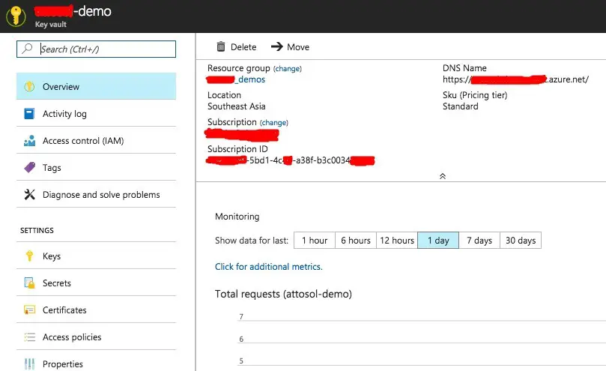Click the Certificates icon

click(x=29, y=310)
